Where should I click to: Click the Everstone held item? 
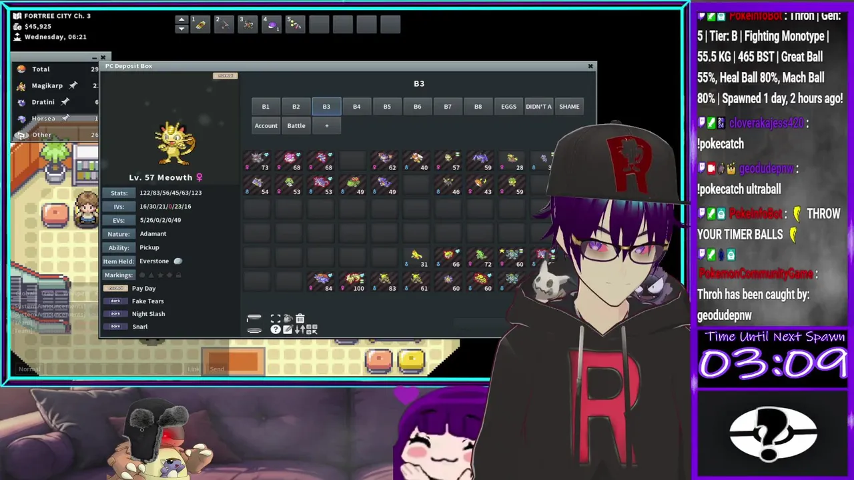(160, 261)
